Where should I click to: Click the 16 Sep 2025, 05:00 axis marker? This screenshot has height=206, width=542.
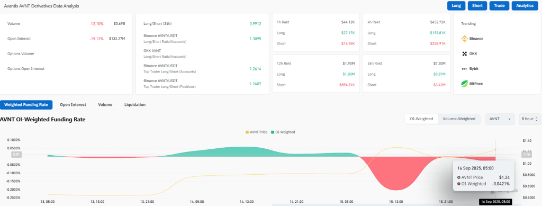click(x=495, y=202)
